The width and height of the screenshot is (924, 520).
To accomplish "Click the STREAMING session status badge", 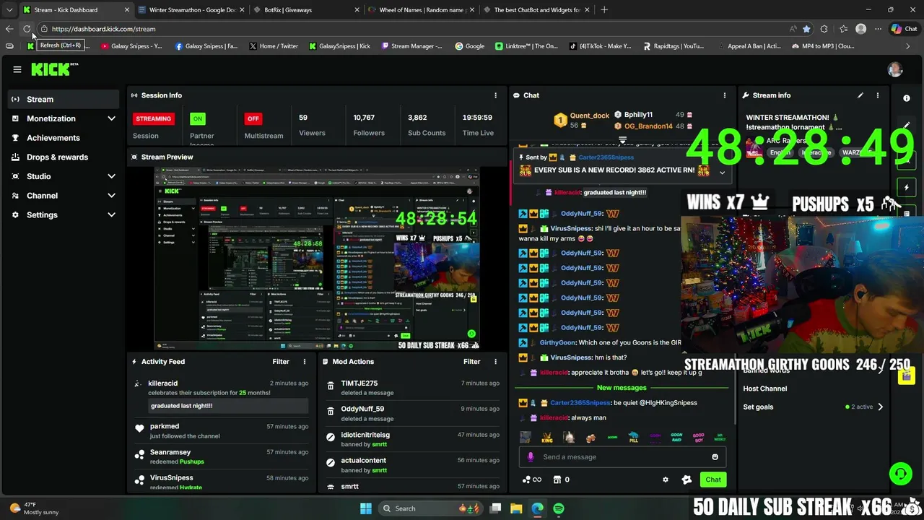I will coord(153,118).
